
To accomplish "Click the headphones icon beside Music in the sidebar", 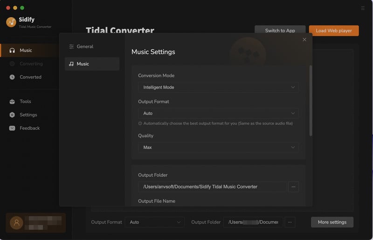I will point(12,50).
